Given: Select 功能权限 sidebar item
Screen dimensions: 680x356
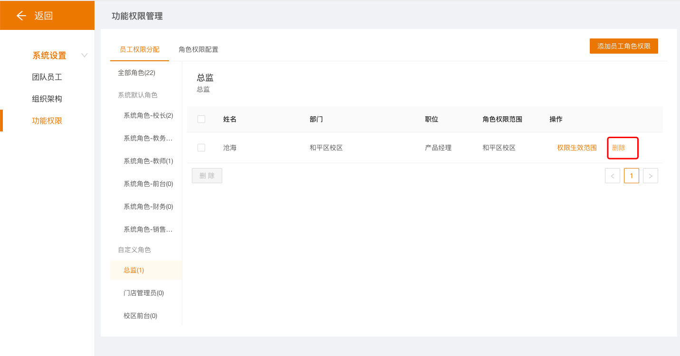Looking at the screenshot, I should coord(47,121).
